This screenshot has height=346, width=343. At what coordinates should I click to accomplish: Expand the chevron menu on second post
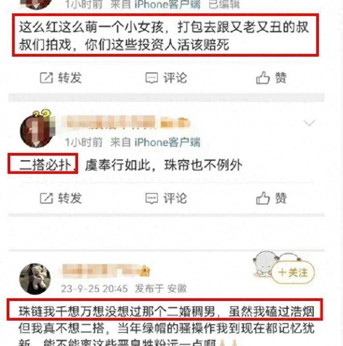(x=309, y=123)
